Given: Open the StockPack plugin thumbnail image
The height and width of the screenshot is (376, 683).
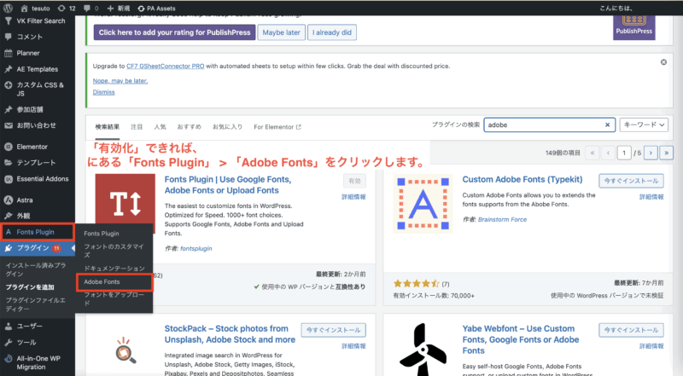Looking at the screenshot, I should pyautogui.click(x=126, y=350).
